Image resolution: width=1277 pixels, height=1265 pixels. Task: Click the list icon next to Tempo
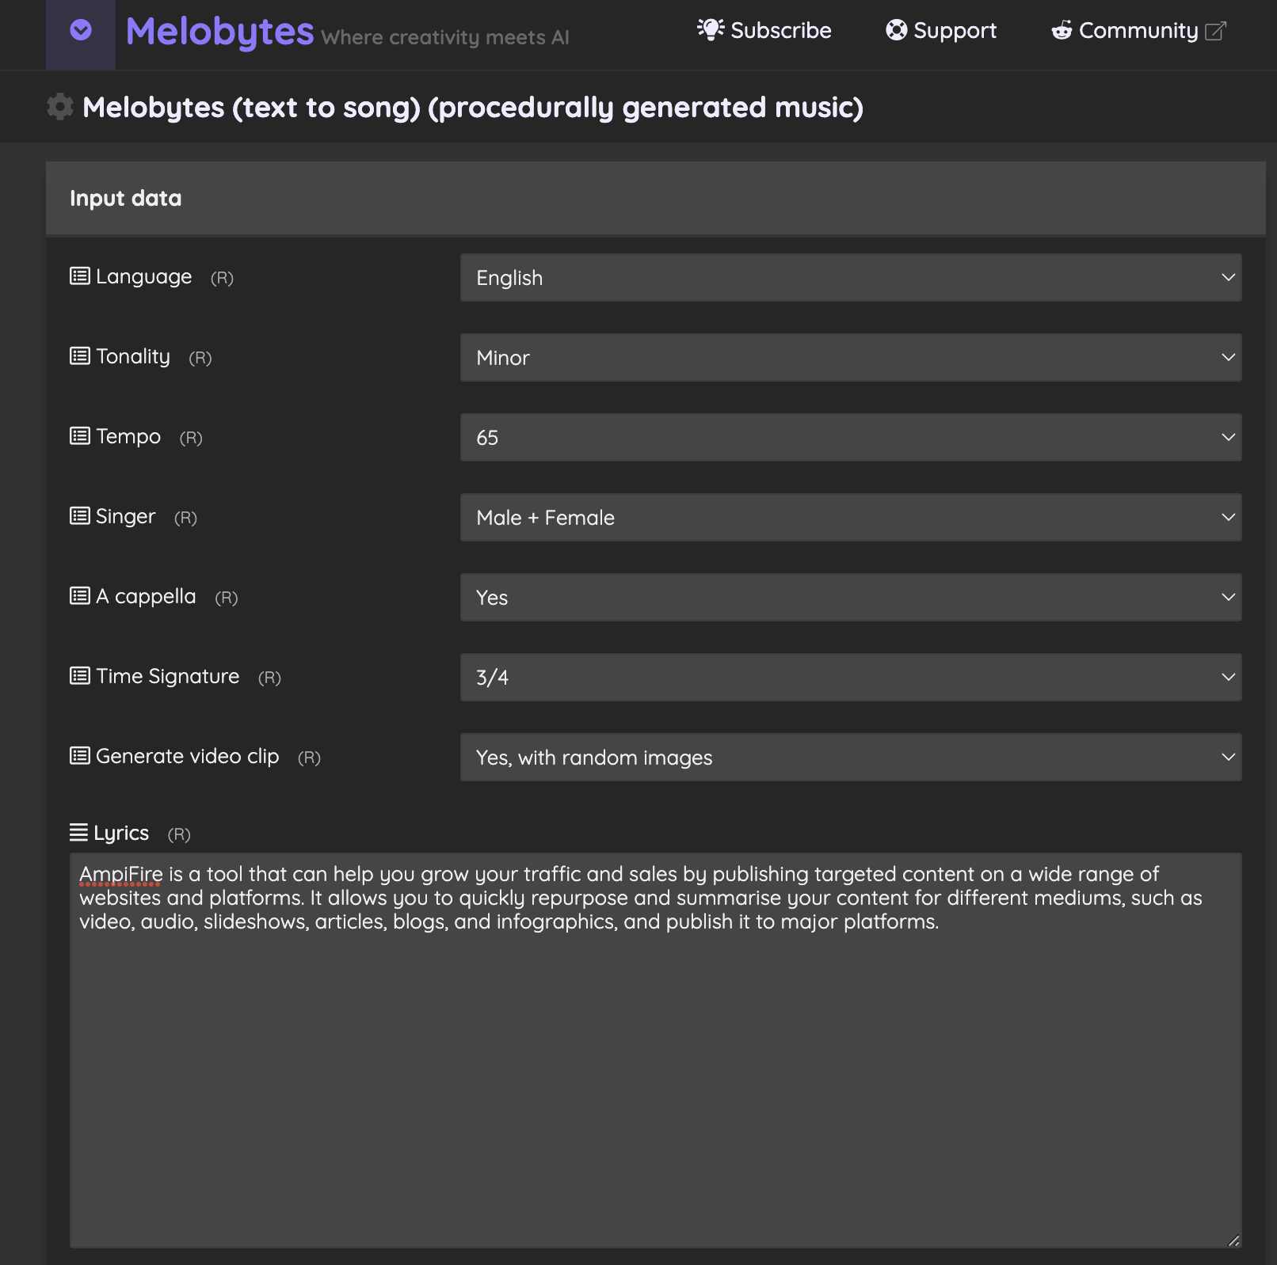point(80,436)
